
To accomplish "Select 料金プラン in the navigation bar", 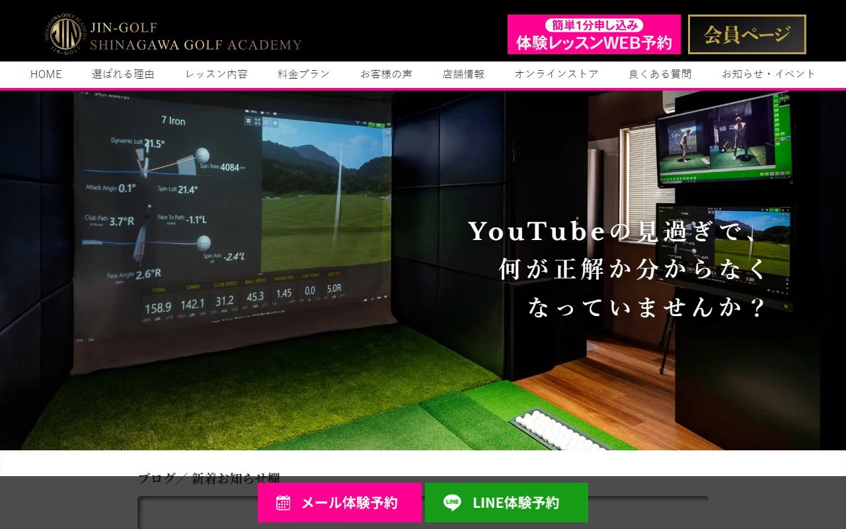I will pos(304,74).
